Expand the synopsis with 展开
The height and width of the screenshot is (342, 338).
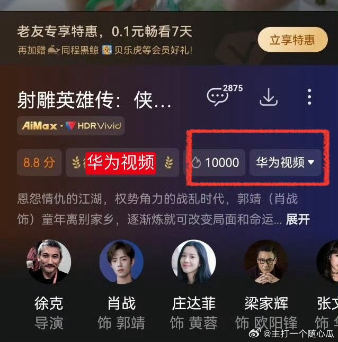tap(298, 219)
